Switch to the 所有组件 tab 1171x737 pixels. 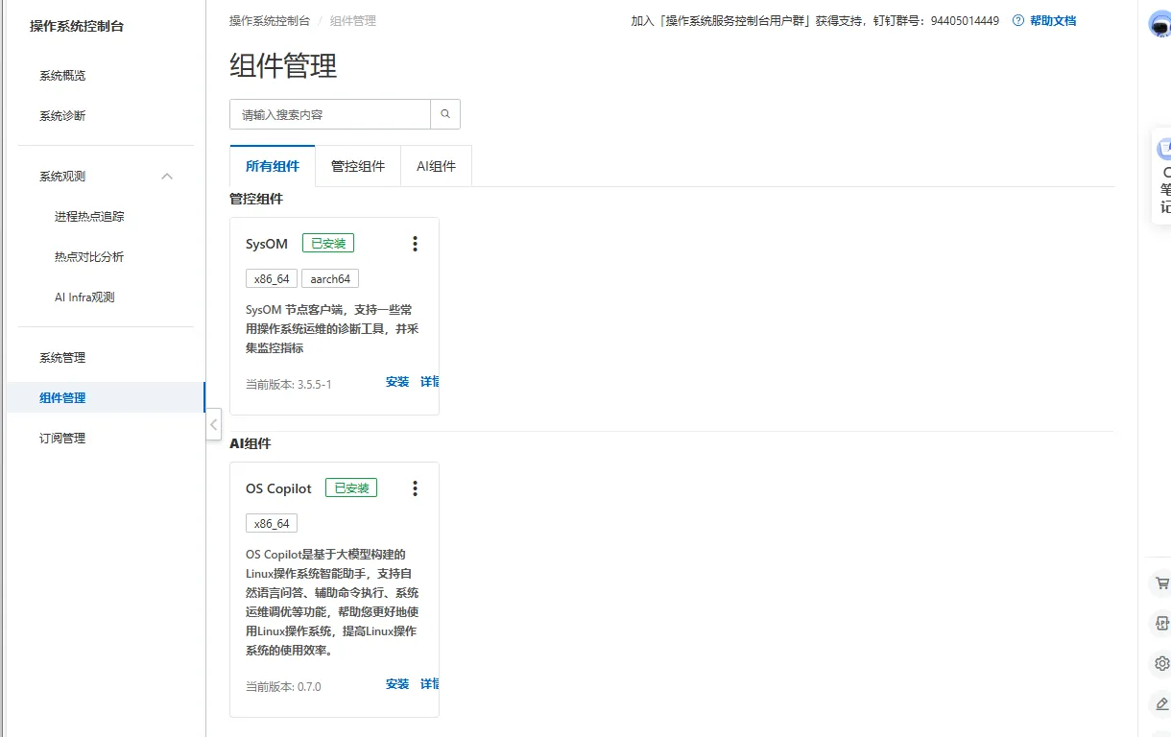click(x=273, y=166)
